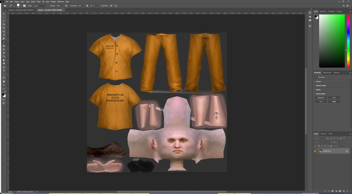Screen dimensions: 352x194
Task: Select the Rectangle shape tool
Action: coord(3,78)
